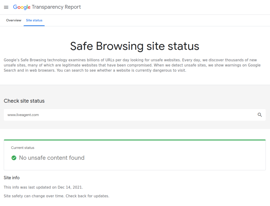Click the No unsafe content found result

52,158
